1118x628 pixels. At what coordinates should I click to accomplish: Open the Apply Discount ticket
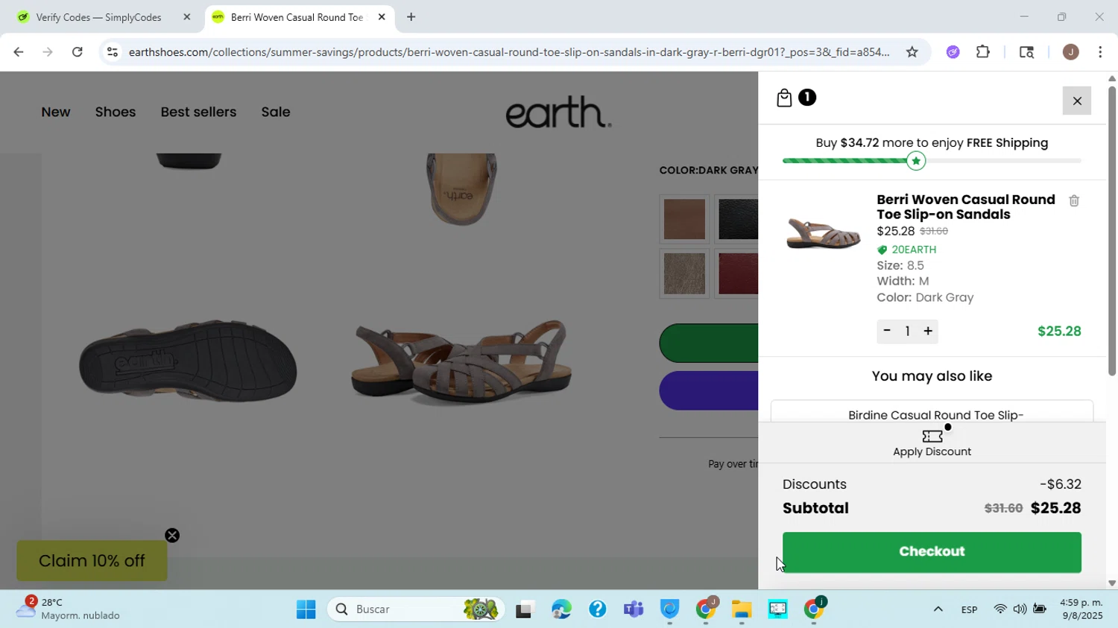pyautogui.click(x=932, y=443)
